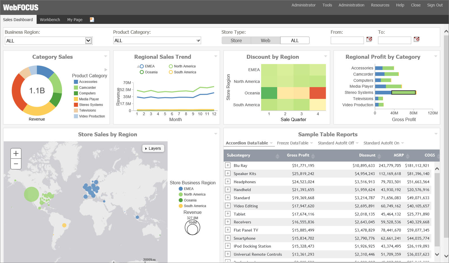
Task: Open the Administration menu link
Action: [x=351, y=5]
